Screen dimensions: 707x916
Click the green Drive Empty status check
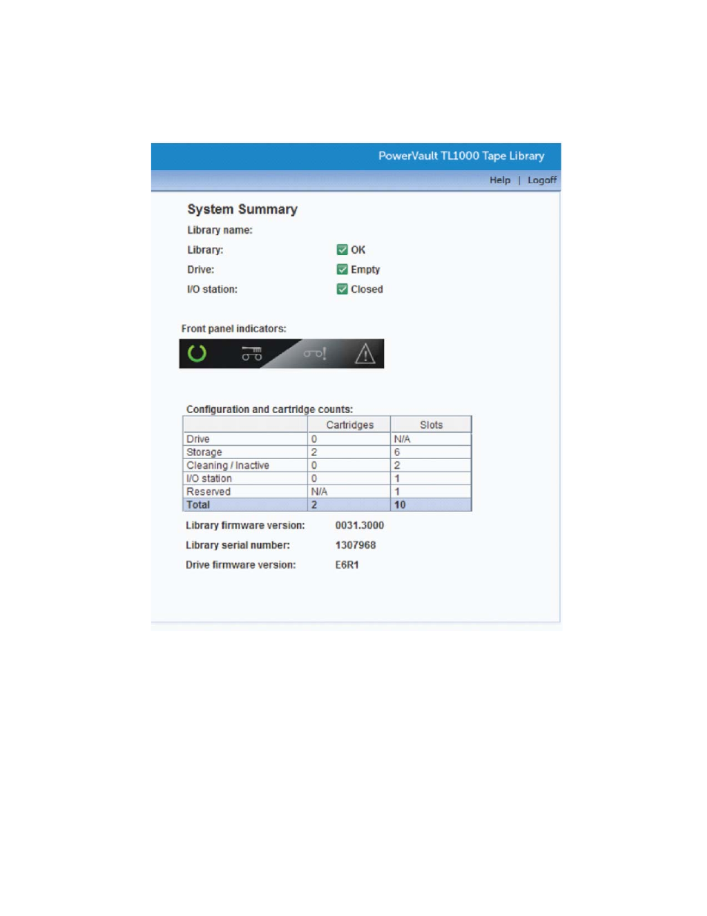pos(342,269)
